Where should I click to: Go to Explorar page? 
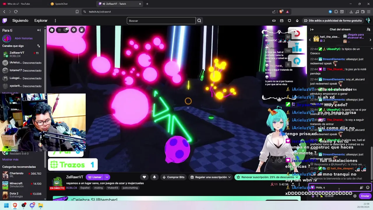[41, 21]
